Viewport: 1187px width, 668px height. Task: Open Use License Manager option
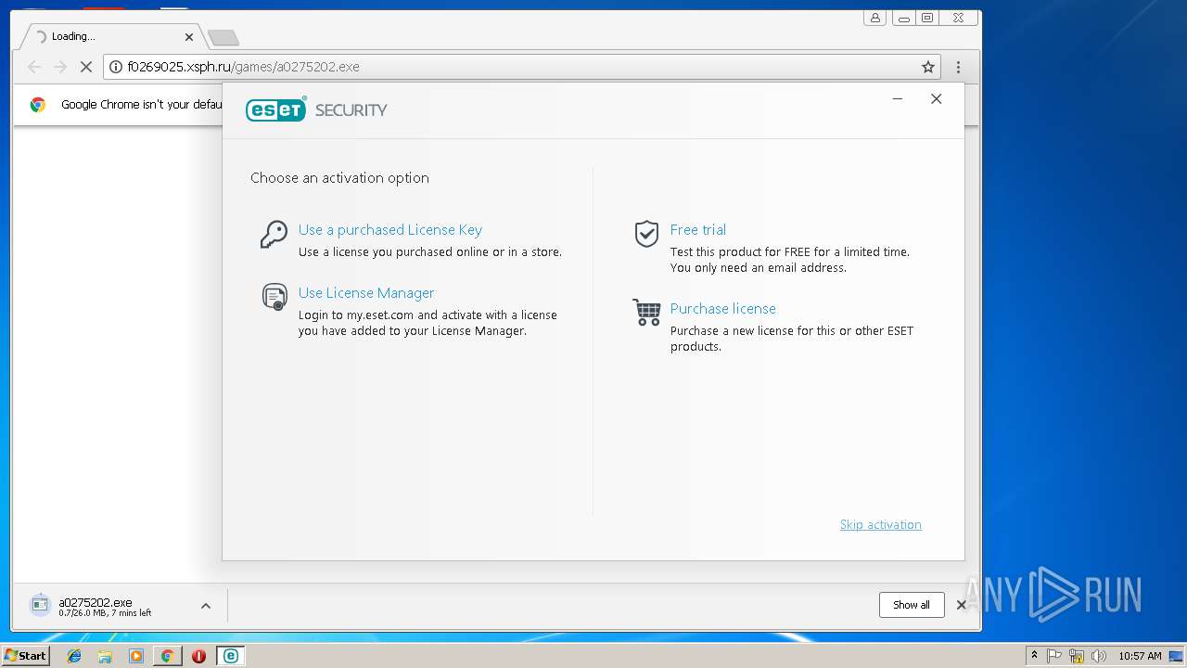[x=366, y=293]
